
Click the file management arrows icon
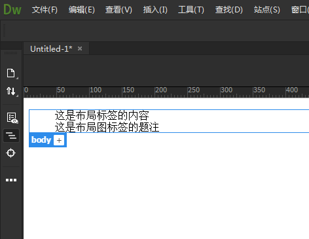(x=11, y=91)
